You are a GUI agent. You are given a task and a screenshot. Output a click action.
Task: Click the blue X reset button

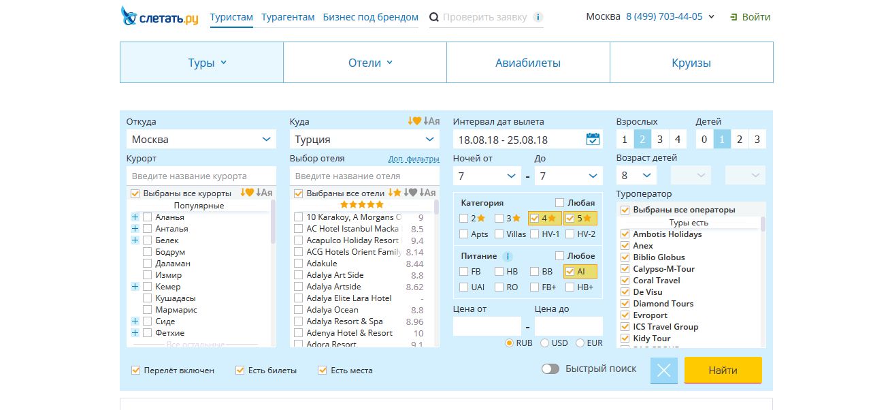(x=664, y=370)
